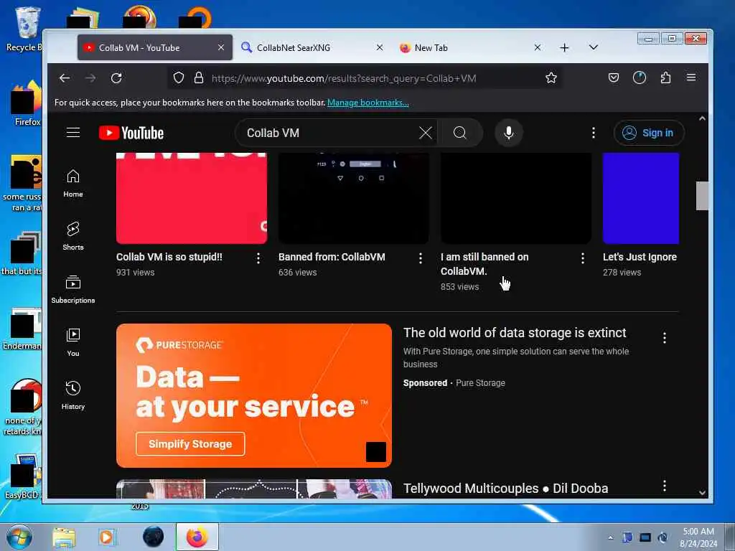
Task: Close the Collab VM - YouTube tab
Action: pyautogui.click(x=221, y=47)
